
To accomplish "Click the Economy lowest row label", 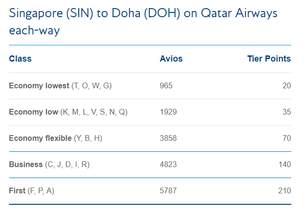I will tap(60, 86).
